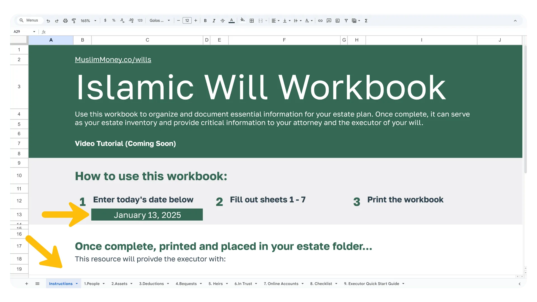Open the borders menu
The width and height of the screenshot is (537, 302).
[252, 21]
